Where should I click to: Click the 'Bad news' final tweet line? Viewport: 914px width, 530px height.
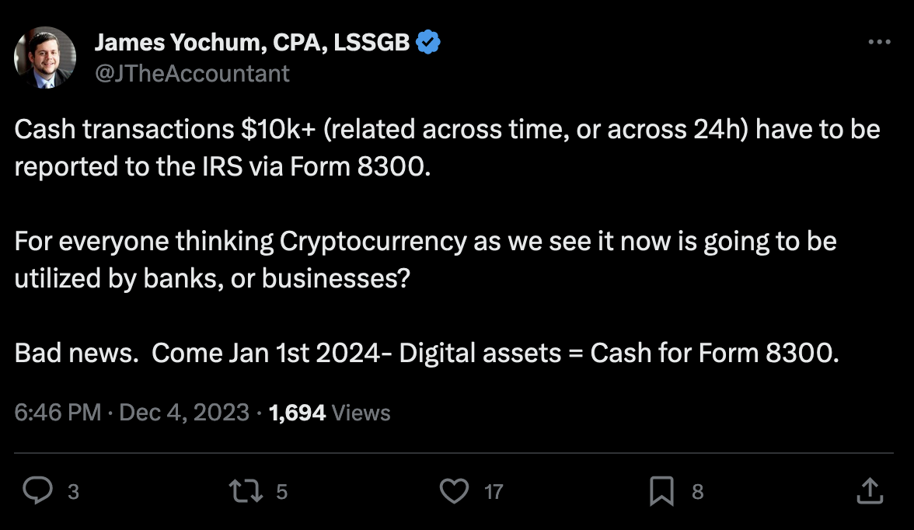click(x=427, y=353)
